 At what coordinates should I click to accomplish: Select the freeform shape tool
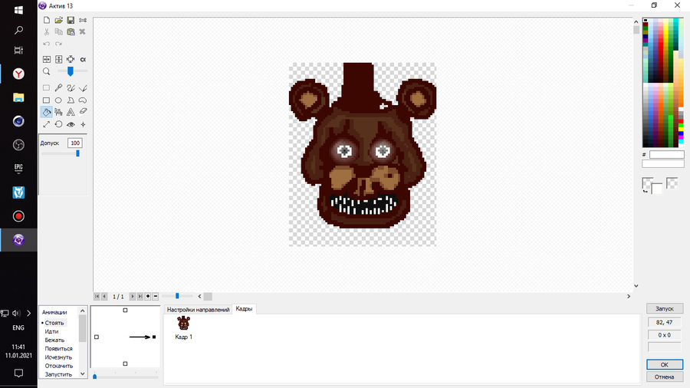click(83, 100)
